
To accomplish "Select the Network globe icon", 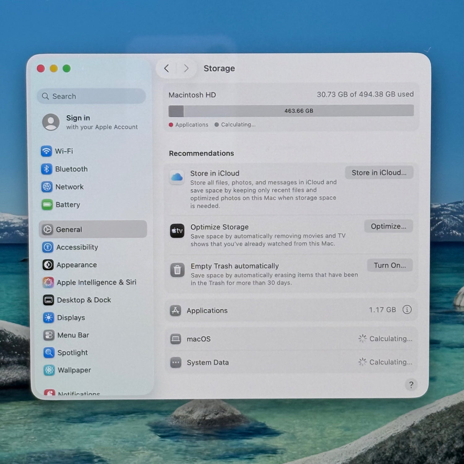I will point(47,187).
